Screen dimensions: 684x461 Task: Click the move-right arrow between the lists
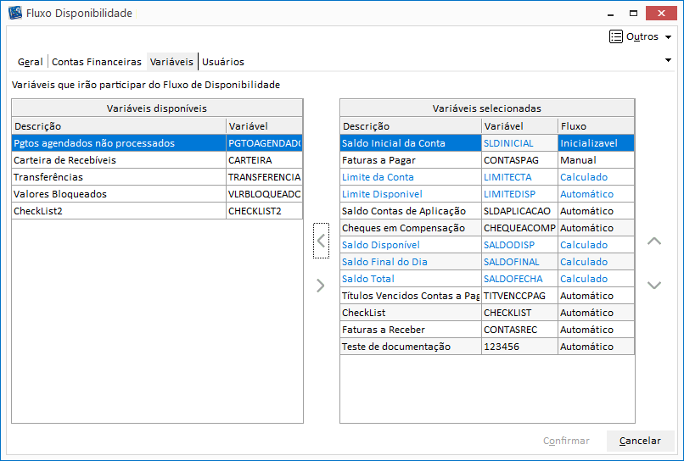pos(321,286)
